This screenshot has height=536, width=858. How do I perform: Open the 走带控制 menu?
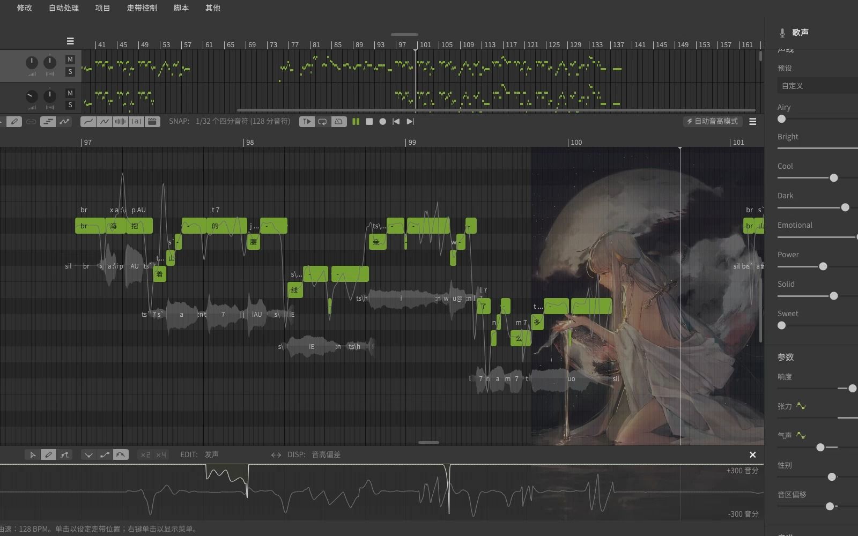142,8
